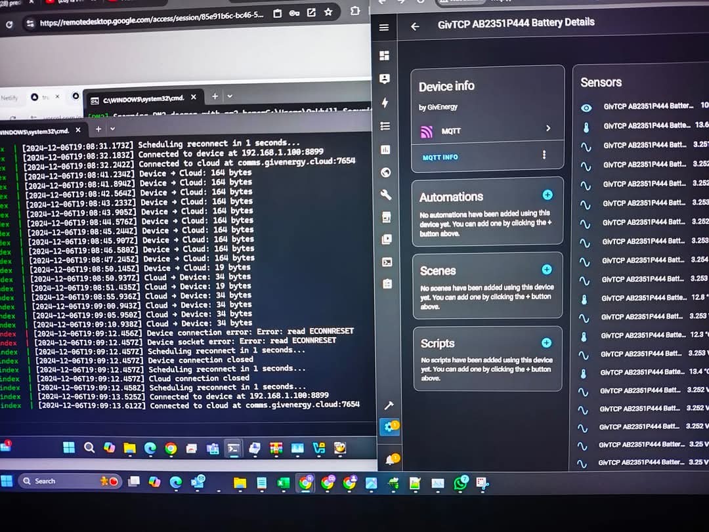Open Settings gear with notification badge

point(389,426)
